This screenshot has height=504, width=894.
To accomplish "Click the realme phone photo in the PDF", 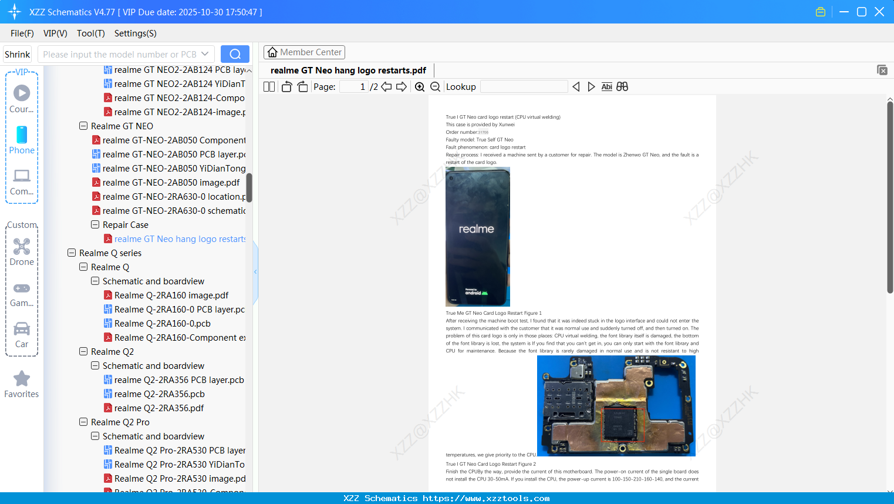I will [x=478, y=237].
